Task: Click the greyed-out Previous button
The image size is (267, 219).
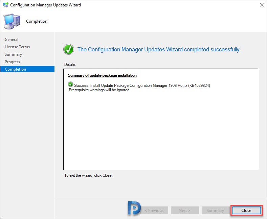Action: tap(154, 210)
